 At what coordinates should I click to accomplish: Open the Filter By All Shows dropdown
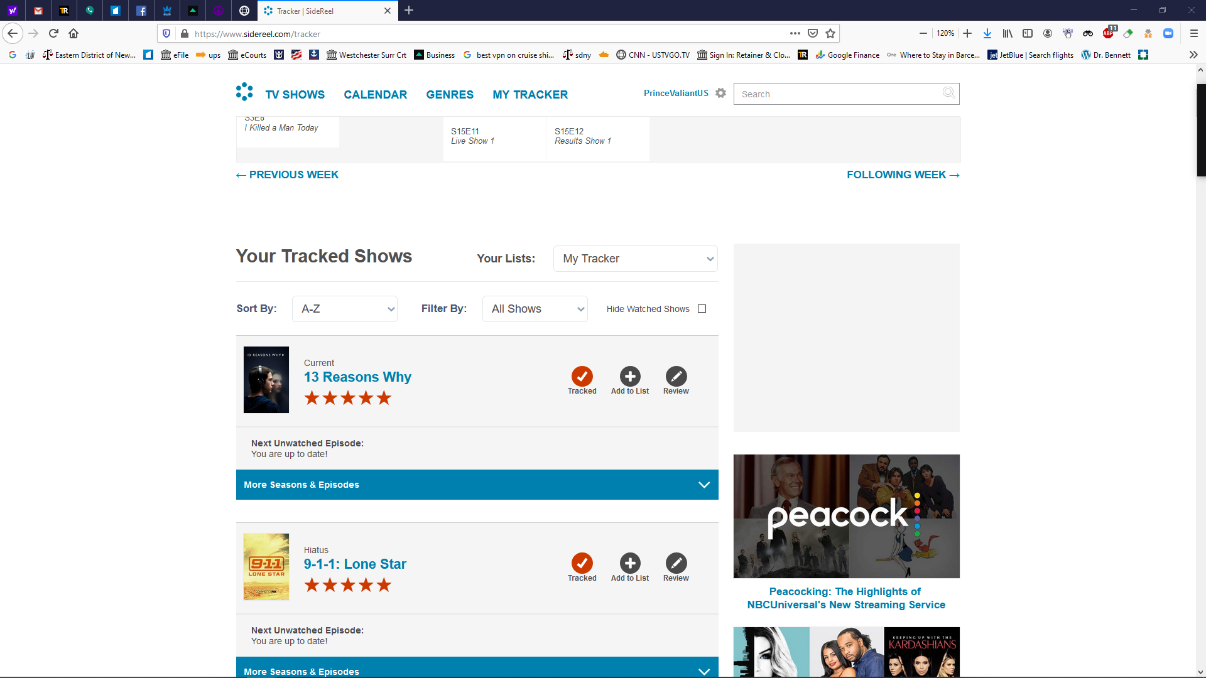(535, 309)
